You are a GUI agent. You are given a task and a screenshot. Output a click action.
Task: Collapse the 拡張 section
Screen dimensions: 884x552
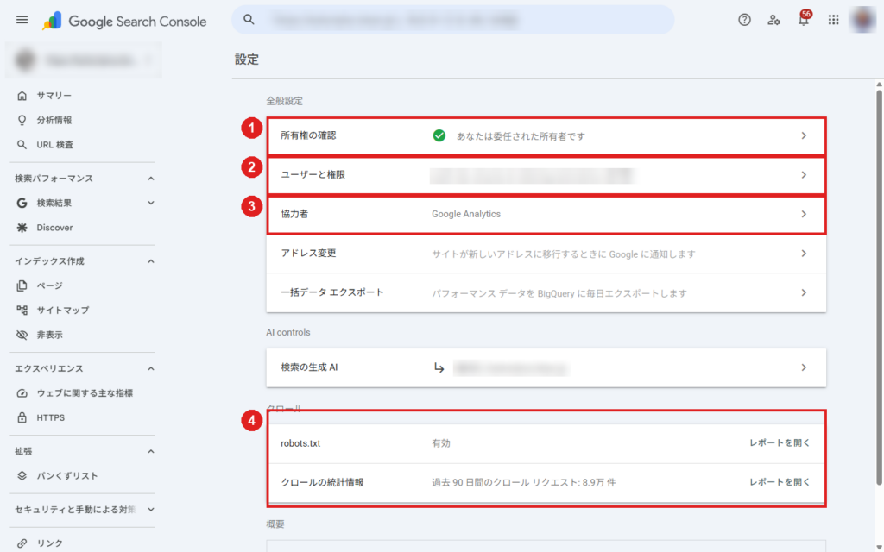coord(150,451)
